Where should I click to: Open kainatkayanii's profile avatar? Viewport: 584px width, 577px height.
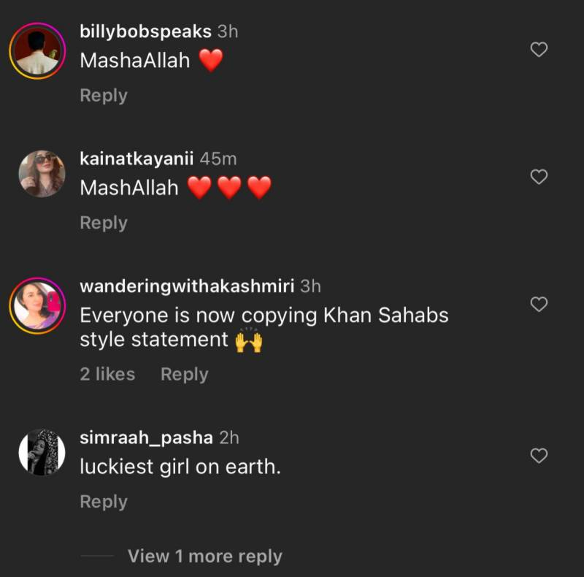[x=42, y=174]
